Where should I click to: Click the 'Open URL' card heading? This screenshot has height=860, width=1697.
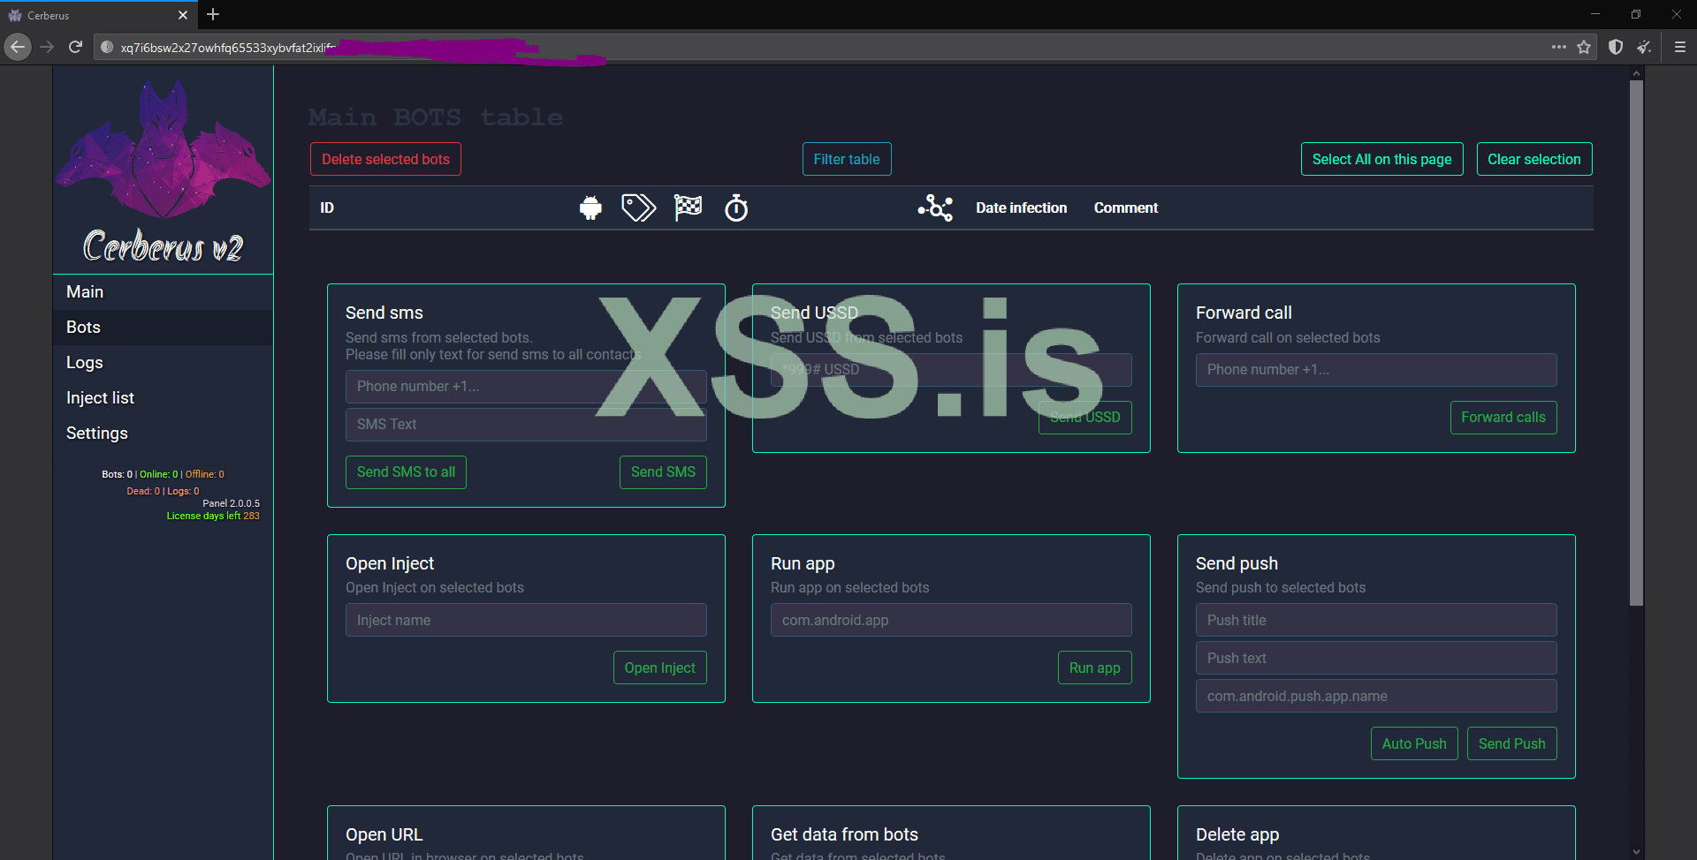384,834
